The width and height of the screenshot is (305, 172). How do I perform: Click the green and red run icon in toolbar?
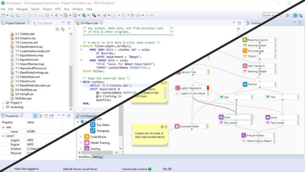pos(94,15)
